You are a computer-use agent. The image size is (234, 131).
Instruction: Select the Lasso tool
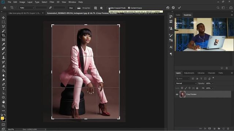(3, 27)
